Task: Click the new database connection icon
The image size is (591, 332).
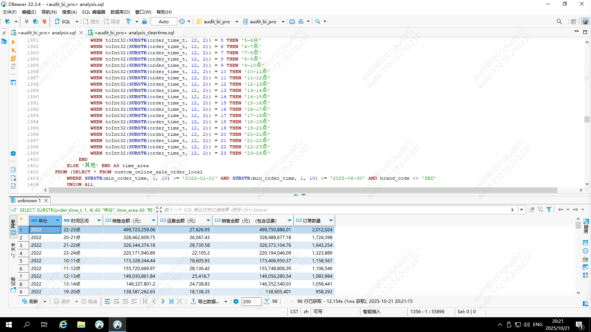Action: click(x=7, y=21)
